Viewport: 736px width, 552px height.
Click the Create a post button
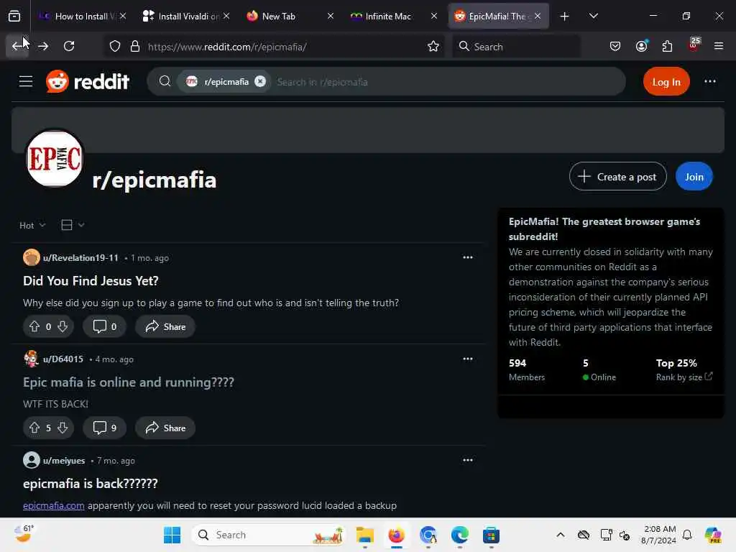tap(617, 177)
